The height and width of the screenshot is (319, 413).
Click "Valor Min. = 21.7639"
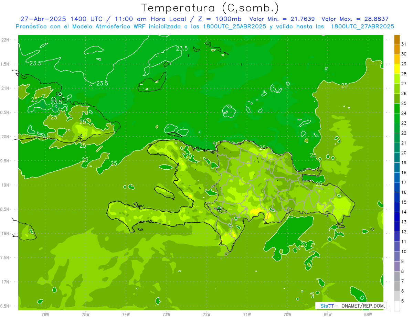(282, 19)
